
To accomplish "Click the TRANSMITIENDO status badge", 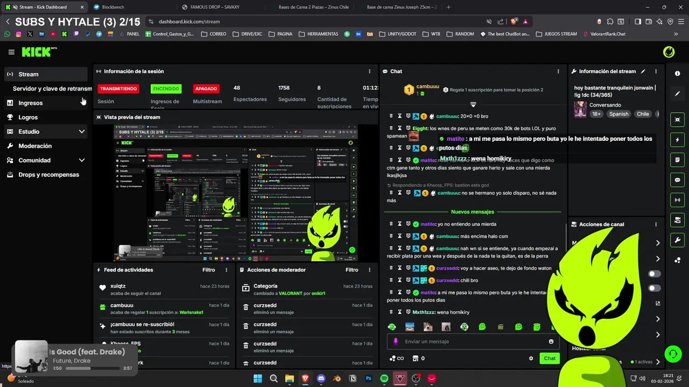I will click(118, 89).
